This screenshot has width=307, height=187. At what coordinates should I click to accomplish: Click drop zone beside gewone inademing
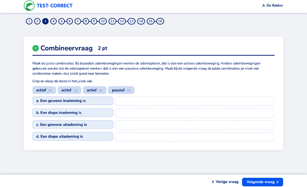[195, 101]
